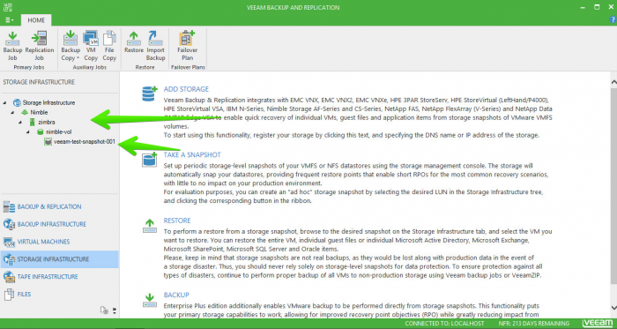Open the Backup Copy job button
Screen dimensions: 617x329
pyautogui.click(x=71, y=46)
